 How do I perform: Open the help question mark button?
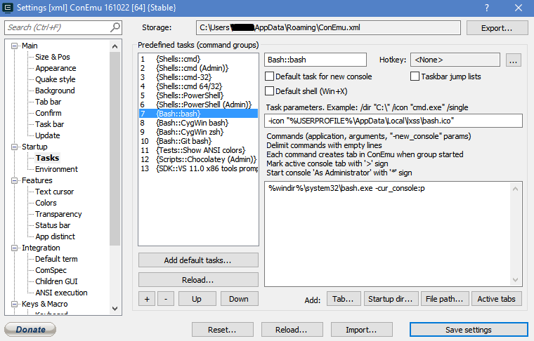click(487, 8)
